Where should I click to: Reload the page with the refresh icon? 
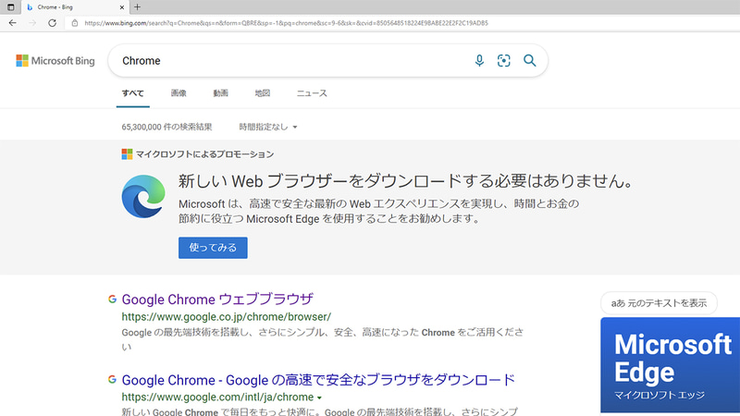pyautogui.click(x=52, y=22)
